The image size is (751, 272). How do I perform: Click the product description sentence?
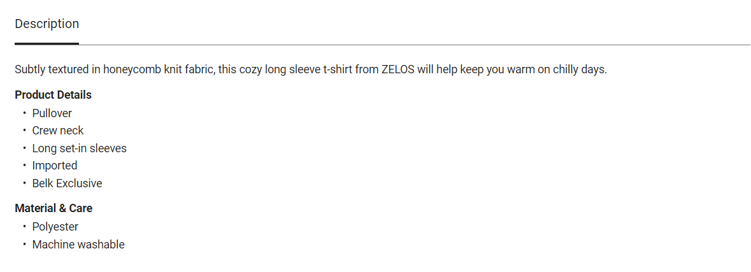[311, 69]
